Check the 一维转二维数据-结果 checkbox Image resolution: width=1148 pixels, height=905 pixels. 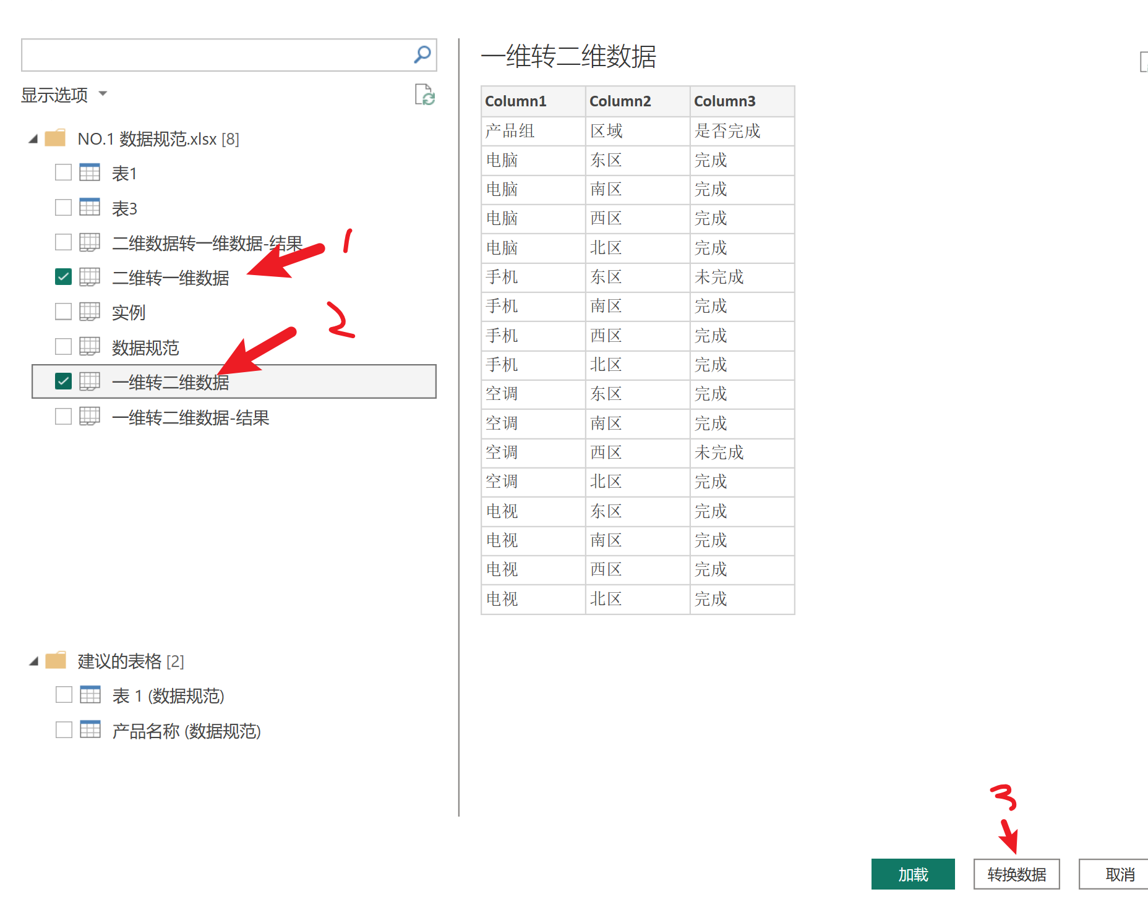[x=63, y=417]
